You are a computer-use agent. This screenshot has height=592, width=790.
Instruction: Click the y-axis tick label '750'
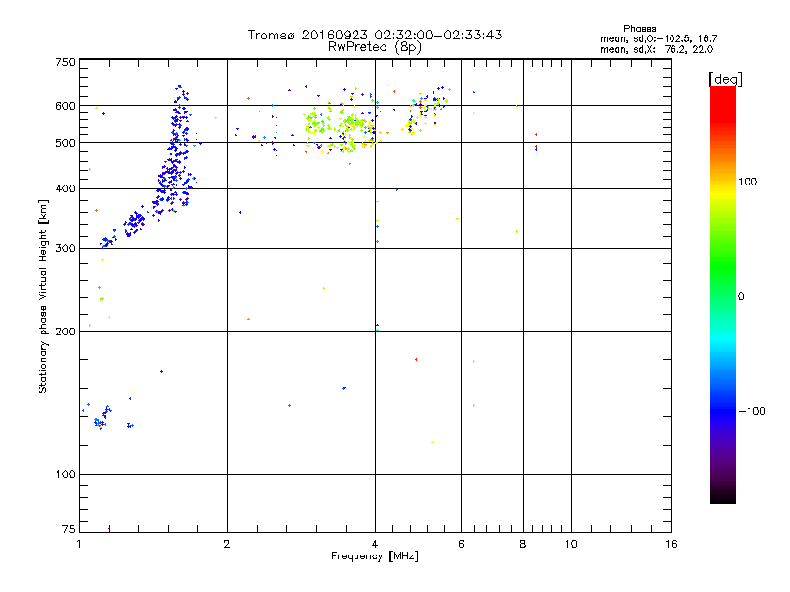pos(65,62)
